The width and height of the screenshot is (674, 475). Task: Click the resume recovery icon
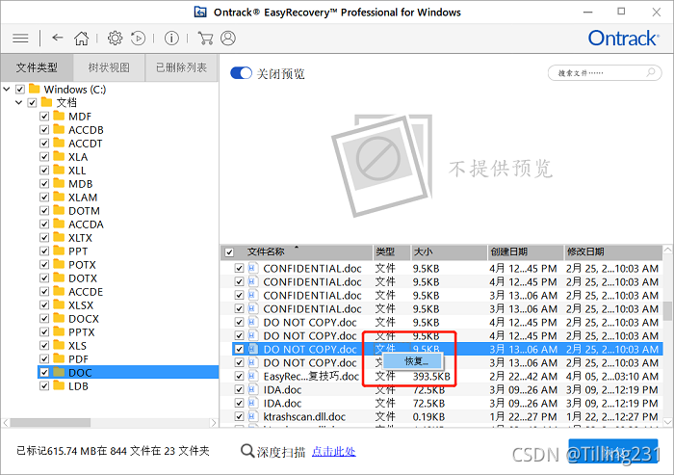138,39
